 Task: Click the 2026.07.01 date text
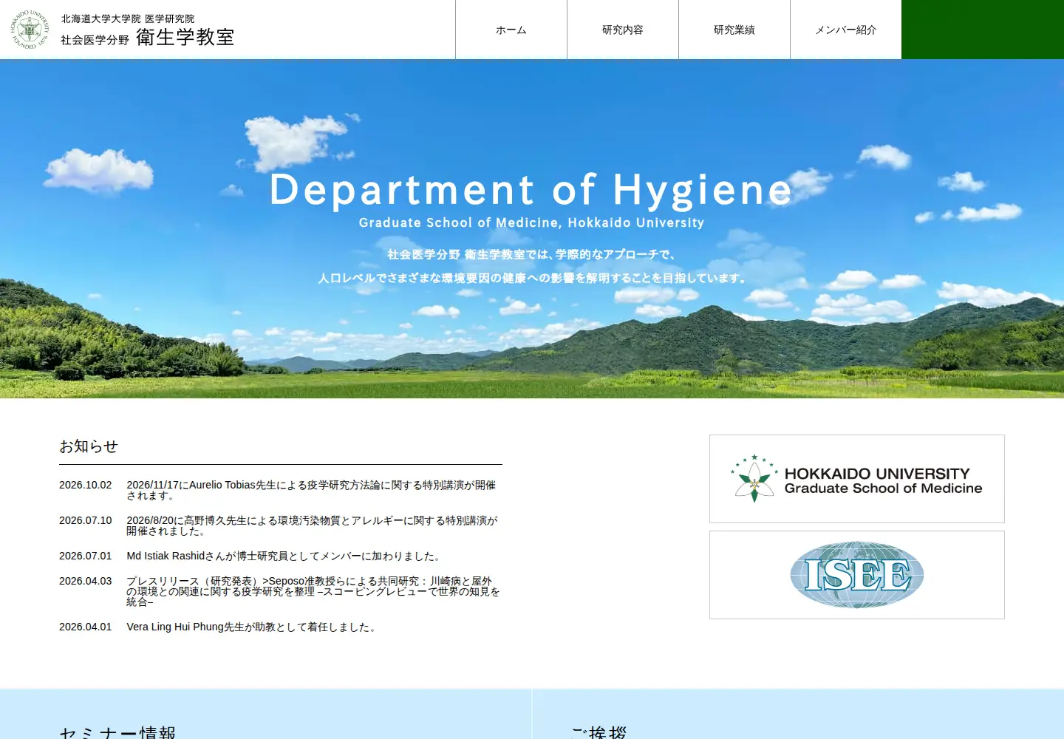click(x=86, y=556)
